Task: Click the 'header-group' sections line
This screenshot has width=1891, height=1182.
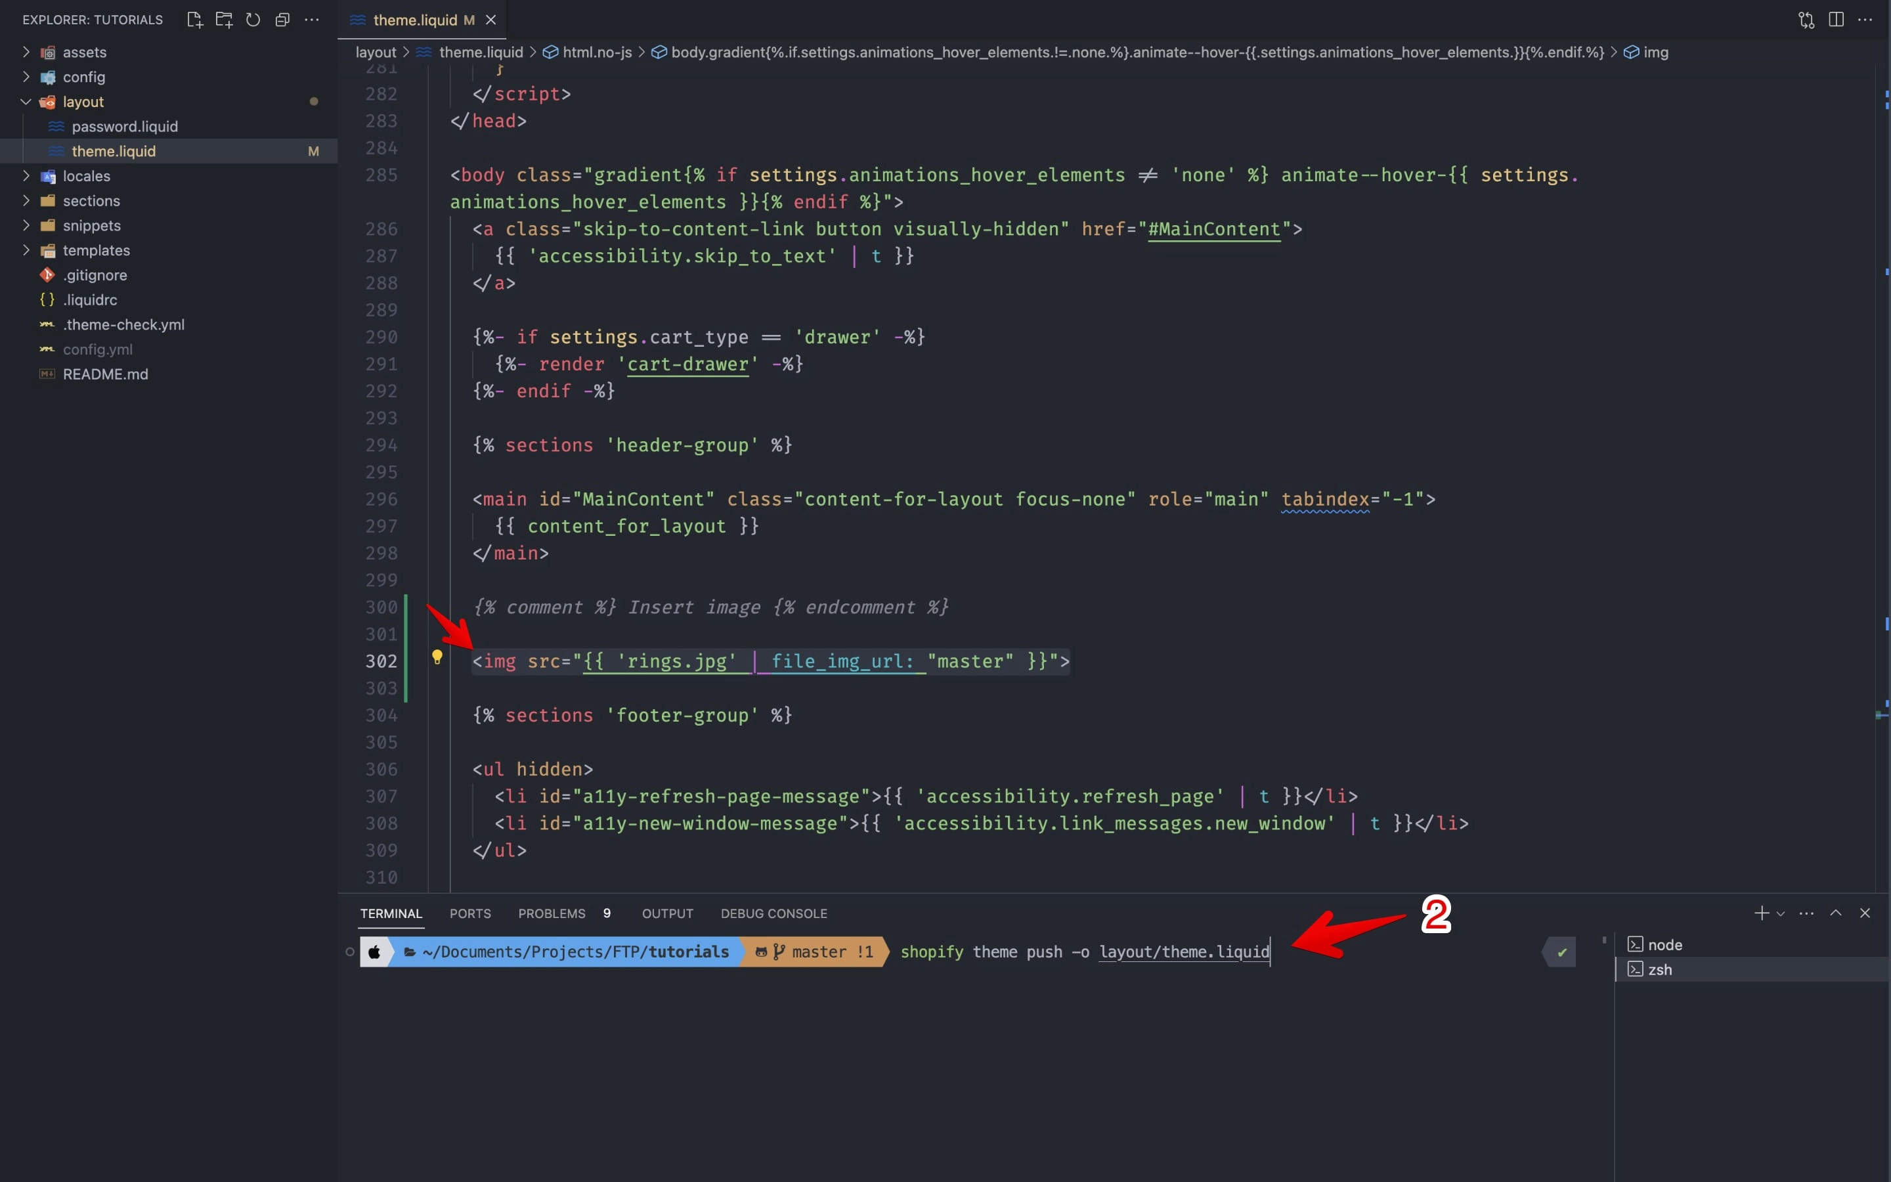Action: tap(632, 446)
